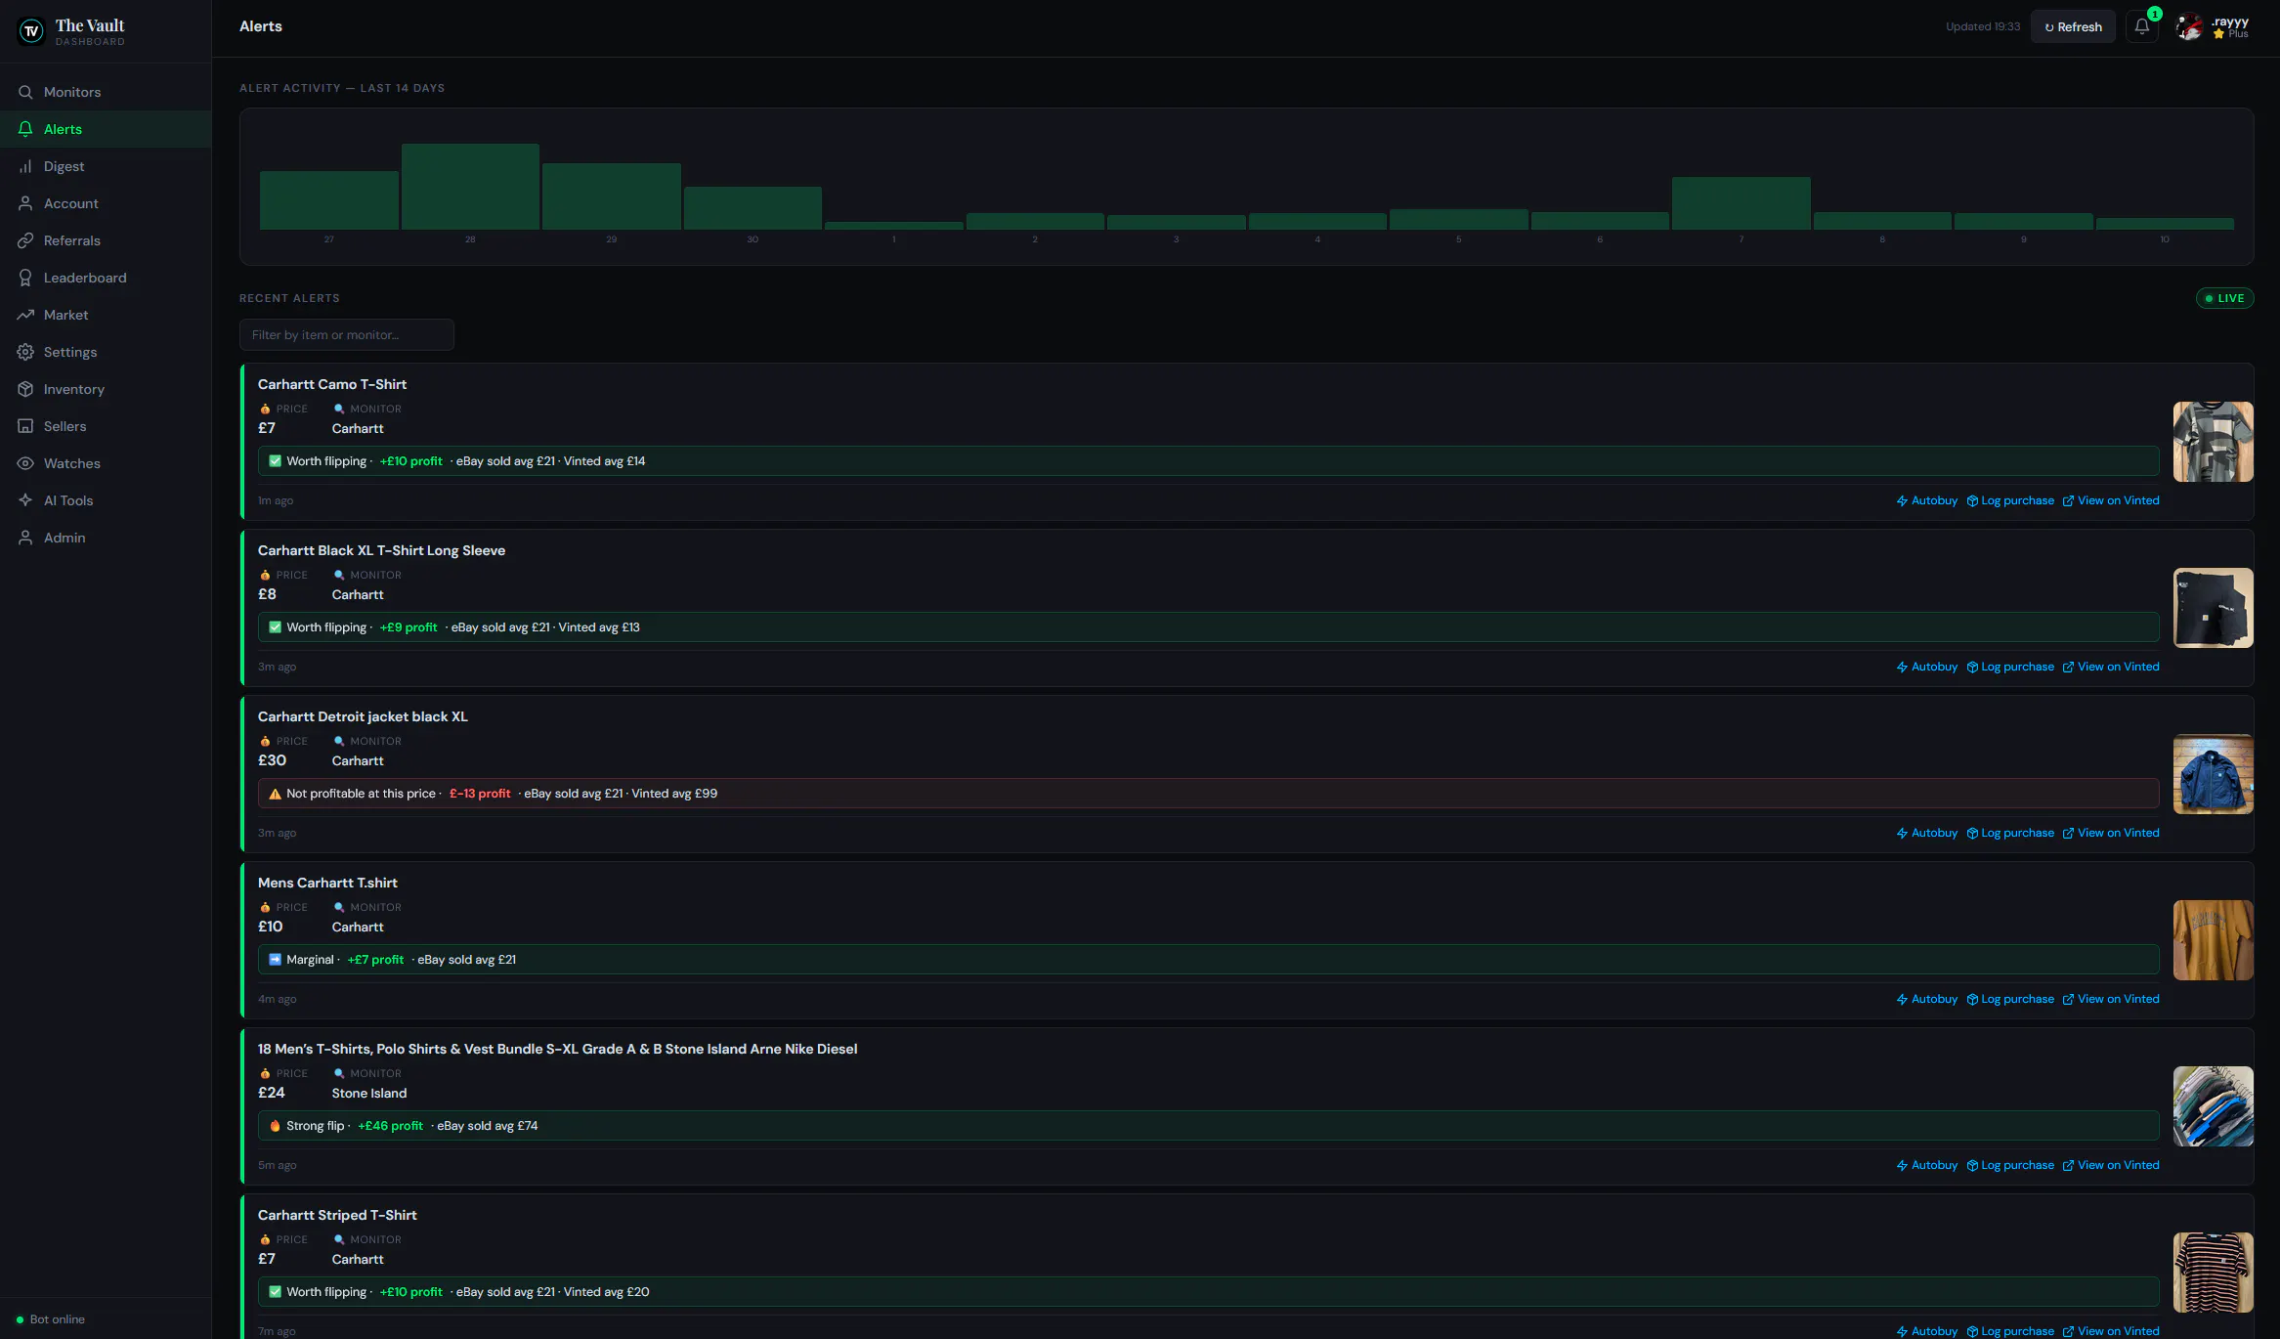Viewport: 2280px width, 1339px height.
Task: Click the chart bar for day 28
Action: click(x=470, y=187)
